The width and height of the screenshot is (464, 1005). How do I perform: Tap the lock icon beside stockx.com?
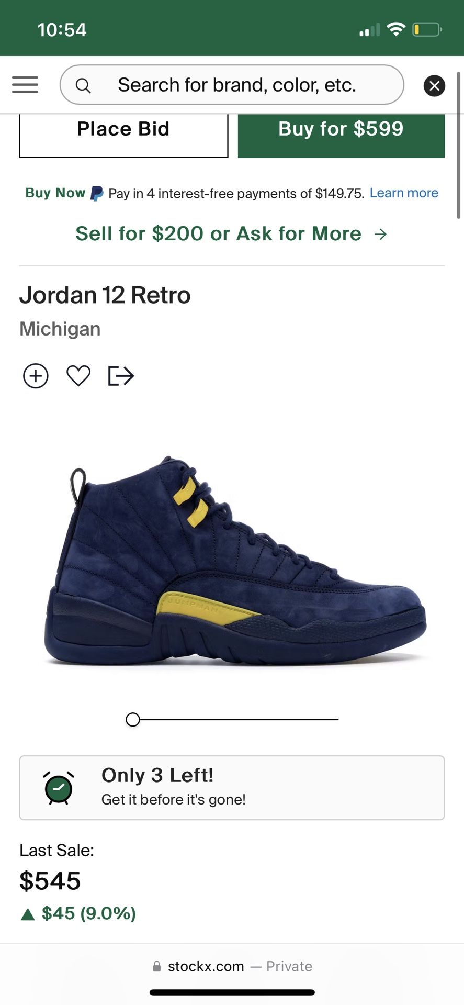coord(156,966)
